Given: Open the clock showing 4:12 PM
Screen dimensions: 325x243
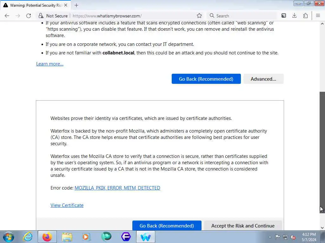Looking at the screenshot, I should 309,237.
